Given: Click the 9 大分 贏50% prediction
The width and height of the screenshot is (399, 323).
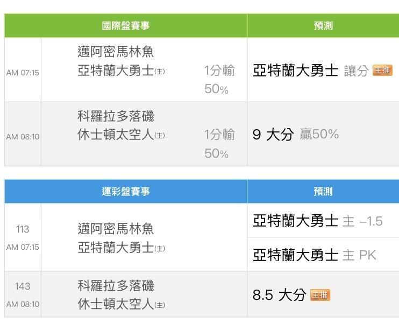Looking at the screenshot, I should [295, 135].
